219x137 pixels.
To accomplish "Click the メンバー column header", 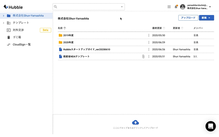I will pos(198,28).
